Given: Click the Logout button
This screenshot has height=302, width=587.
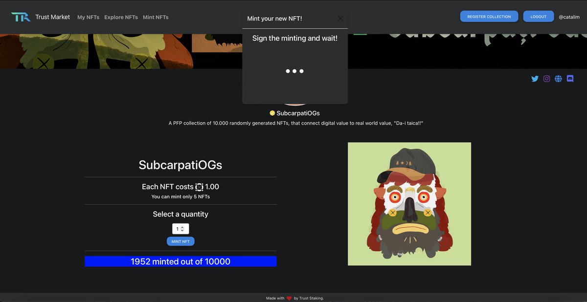Looking at the screenshot, I should [x=539, y=17].
